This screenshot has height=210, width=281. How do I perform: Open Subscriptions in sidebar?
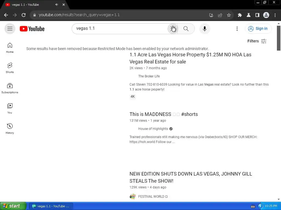point(10,88)
